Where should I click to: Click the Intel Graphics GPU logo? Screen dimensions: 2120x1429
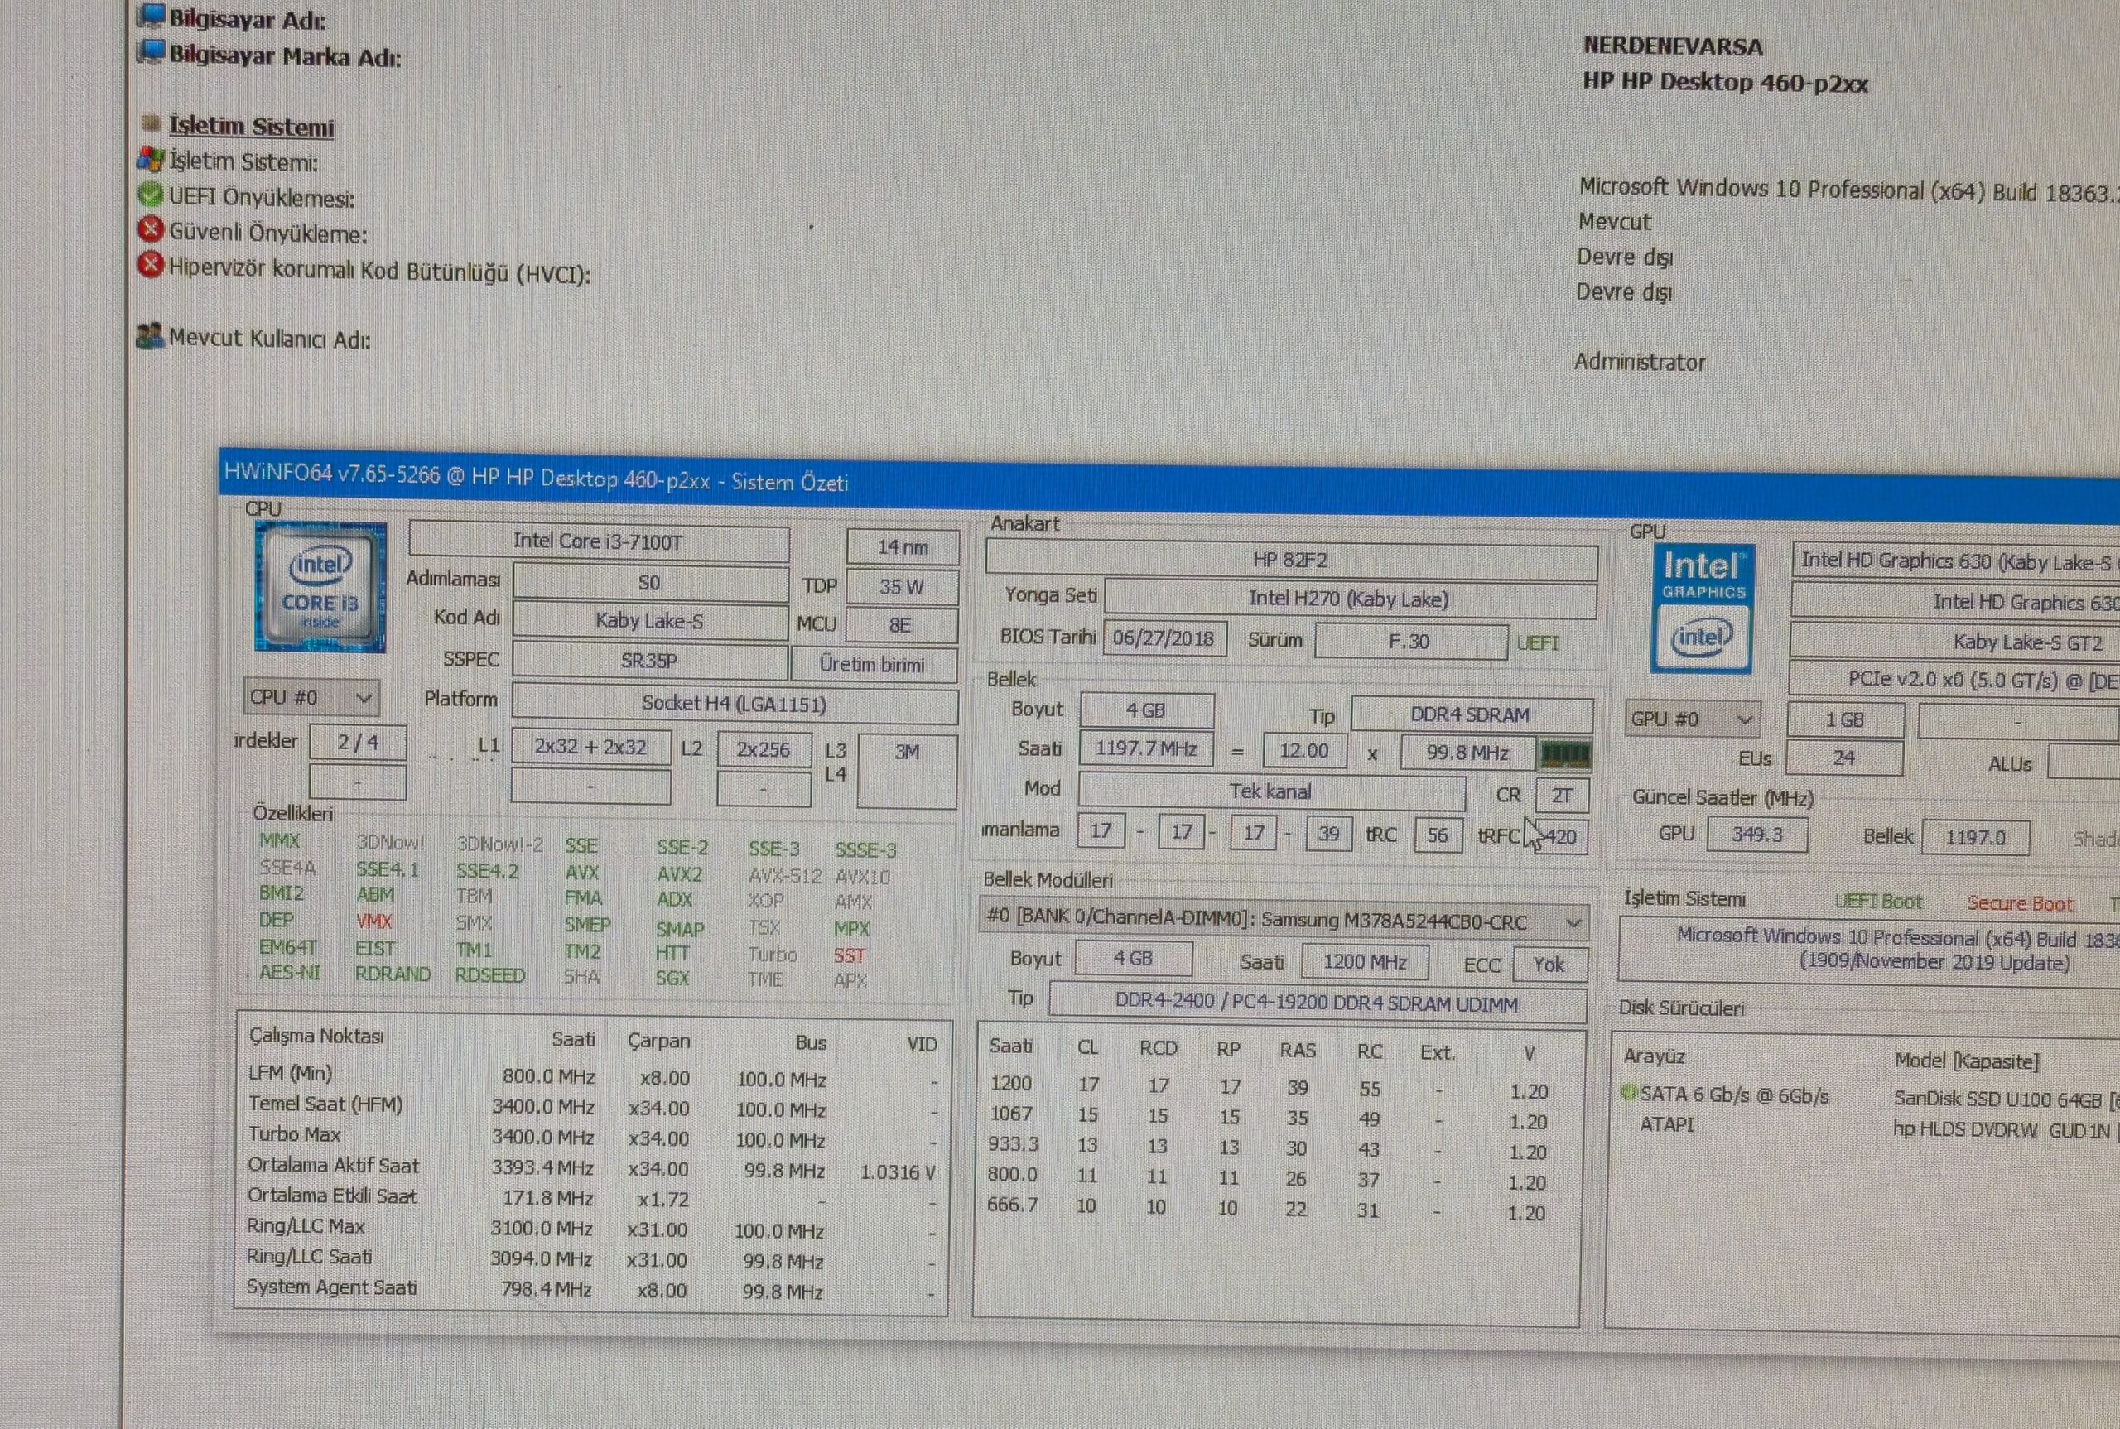click(x=1702, y=609)
